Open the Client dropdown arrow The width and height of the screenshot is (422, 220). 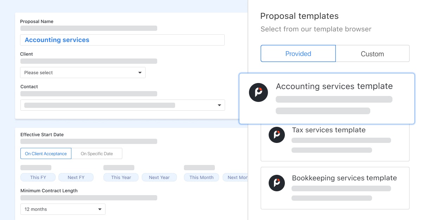pyautogui.click(x=140, y=73)
